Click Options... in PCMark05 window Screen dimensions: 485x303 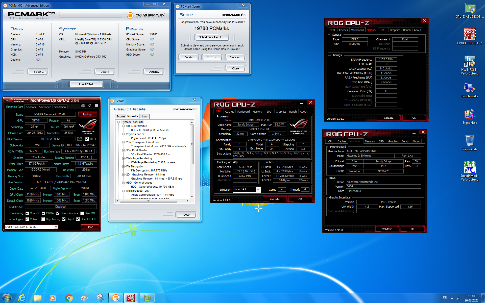point(154,72)
